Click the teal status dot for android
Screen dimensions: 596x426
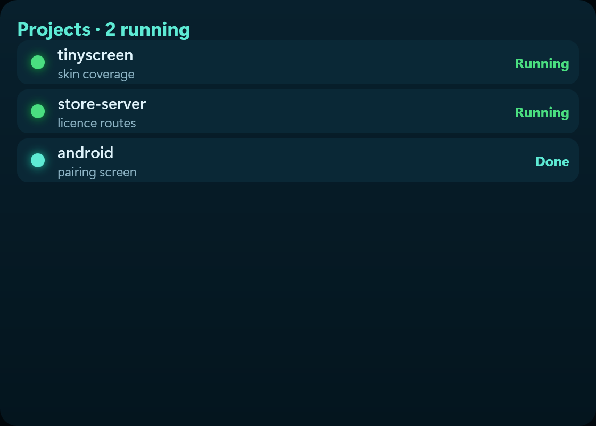click(38, 160)
